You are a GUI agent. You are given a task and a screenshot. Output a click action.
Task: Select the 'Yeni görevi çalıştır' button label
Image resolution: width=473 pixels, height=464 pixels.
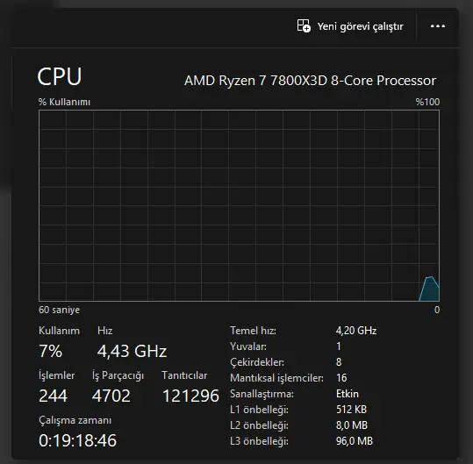point(360,26)
